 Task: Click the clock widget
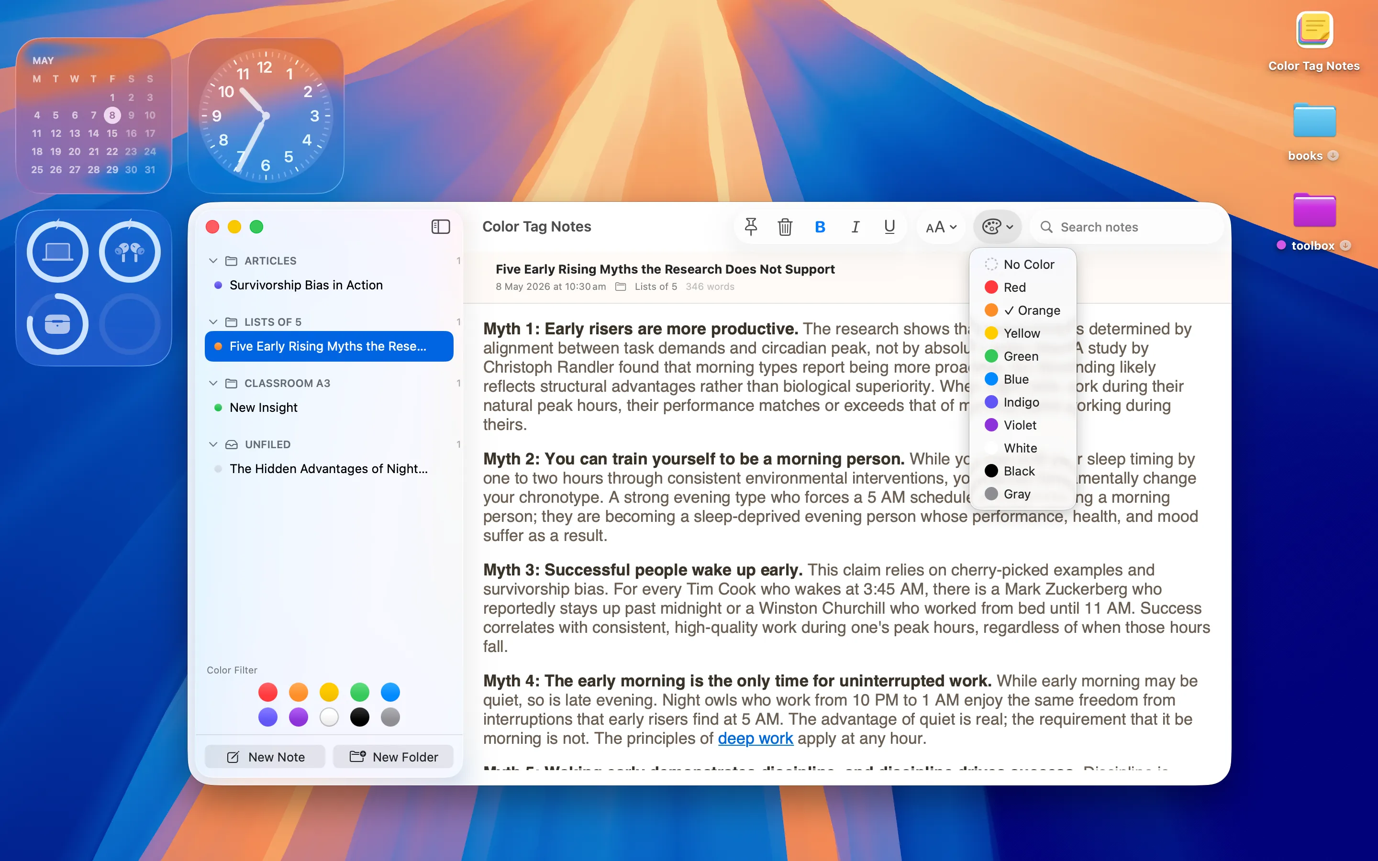(x=266, y=116)
